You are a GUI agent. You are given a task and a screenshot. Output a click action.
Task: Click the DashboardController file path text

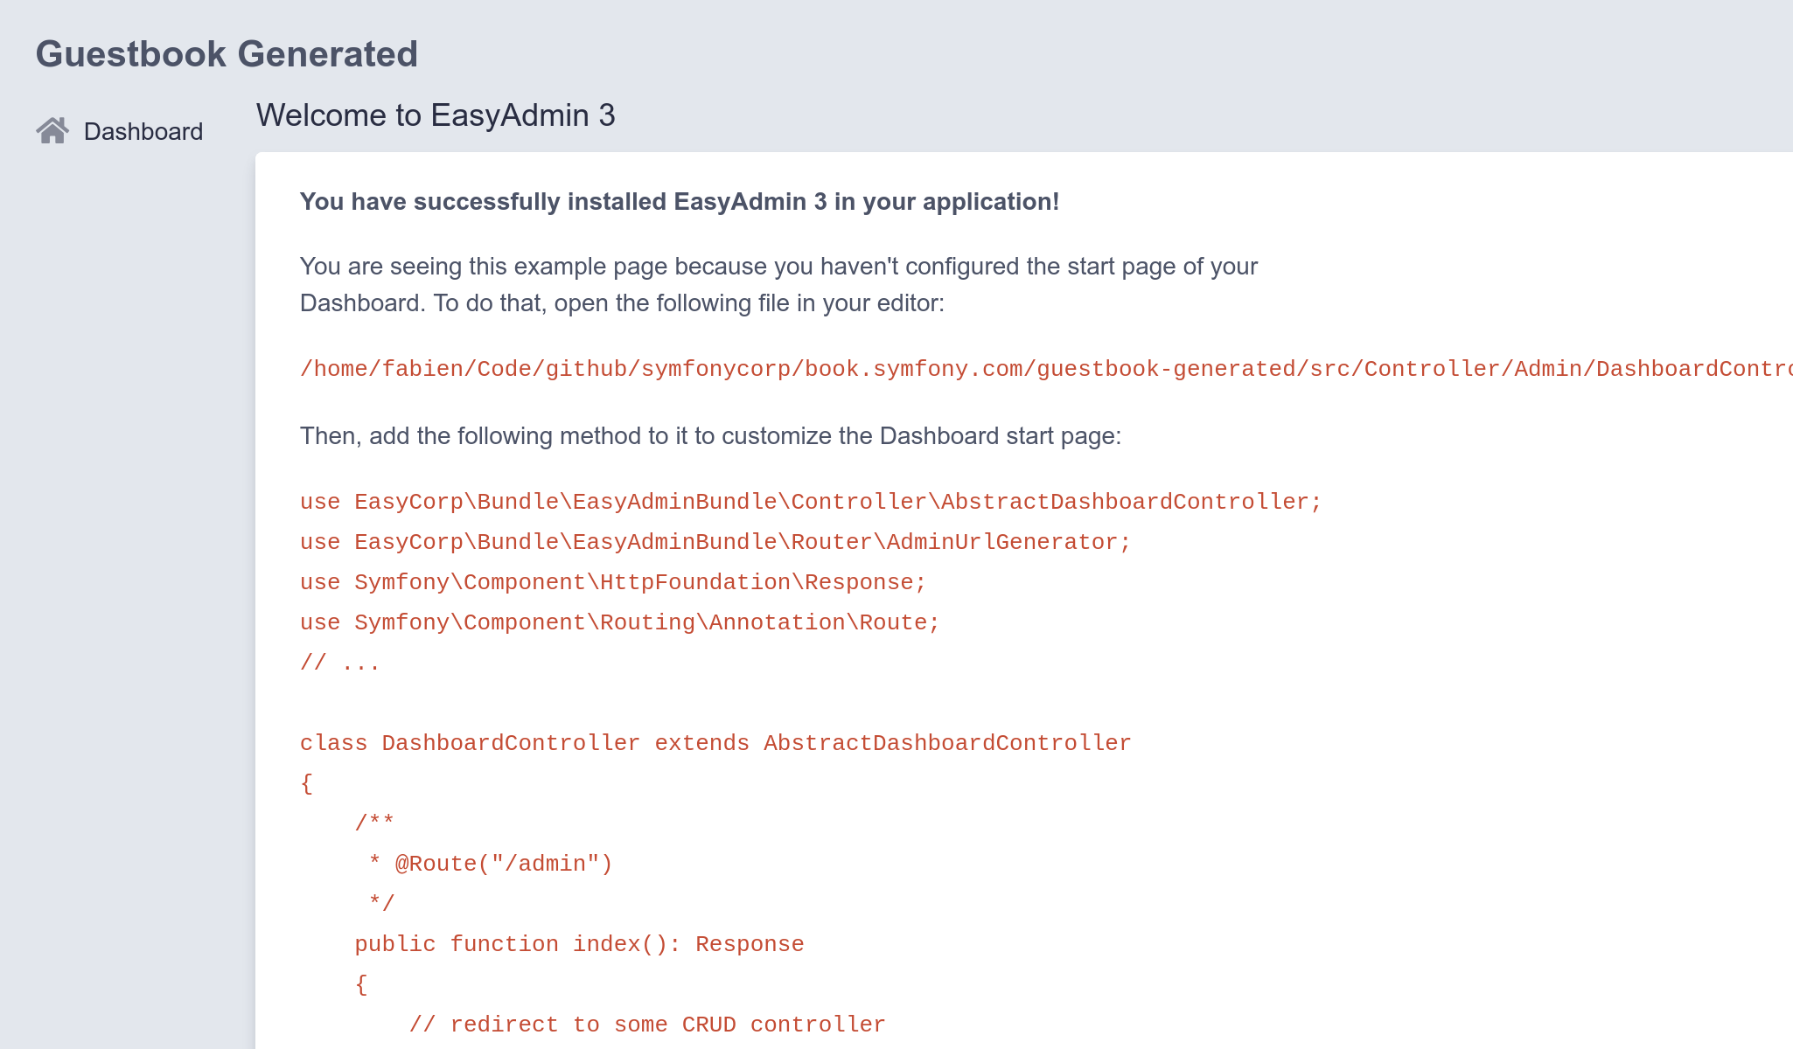[x=1046, y=369]
